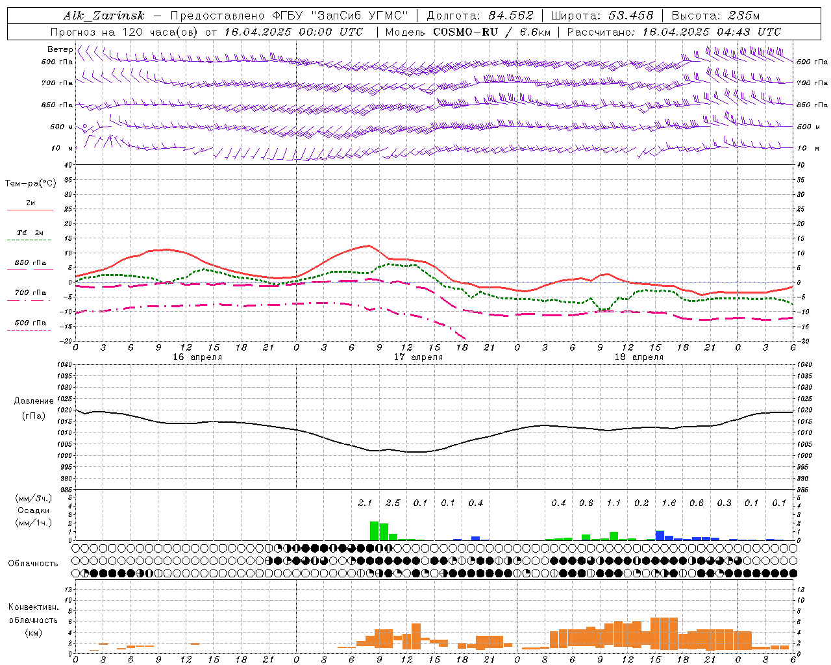Viewport: 831px width, 665px height.
Task: Click the computed time 16.04.2025 04:43 UTC
Action: 712,32
